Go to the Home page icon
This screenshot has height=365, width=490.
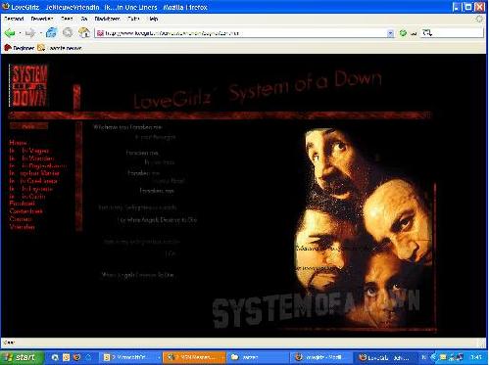[x=84, y=32]
